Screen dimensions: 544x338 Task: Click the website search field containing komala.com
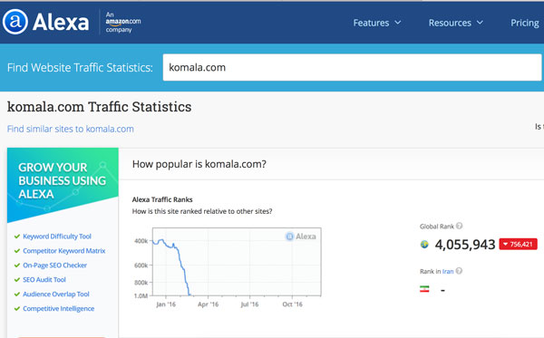352,67
